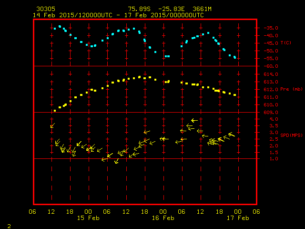Click the elevation 3661M text
Viewport: 305px width, 229px height.
(x=202, y=9)
